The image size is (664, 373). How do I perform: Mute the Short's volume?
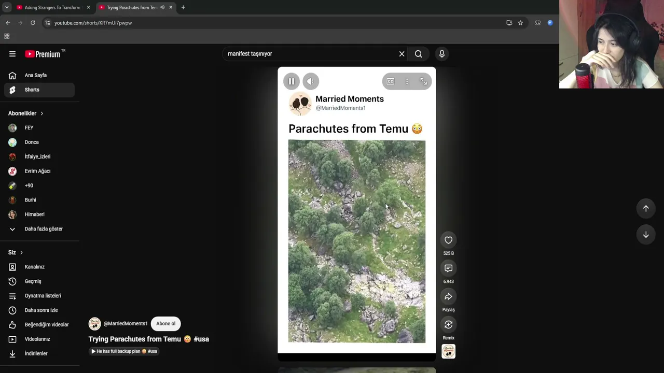[x=310, y=81]
